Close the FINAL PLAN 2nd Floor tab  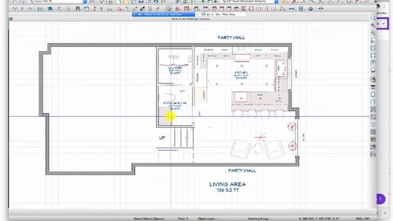[134, 15]
